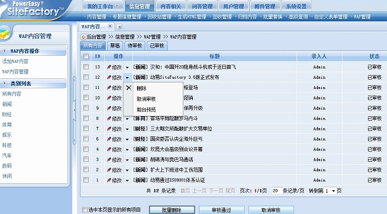Click the records-per-page input field
This screenshot has height=214, width=387.
point(276,191)
